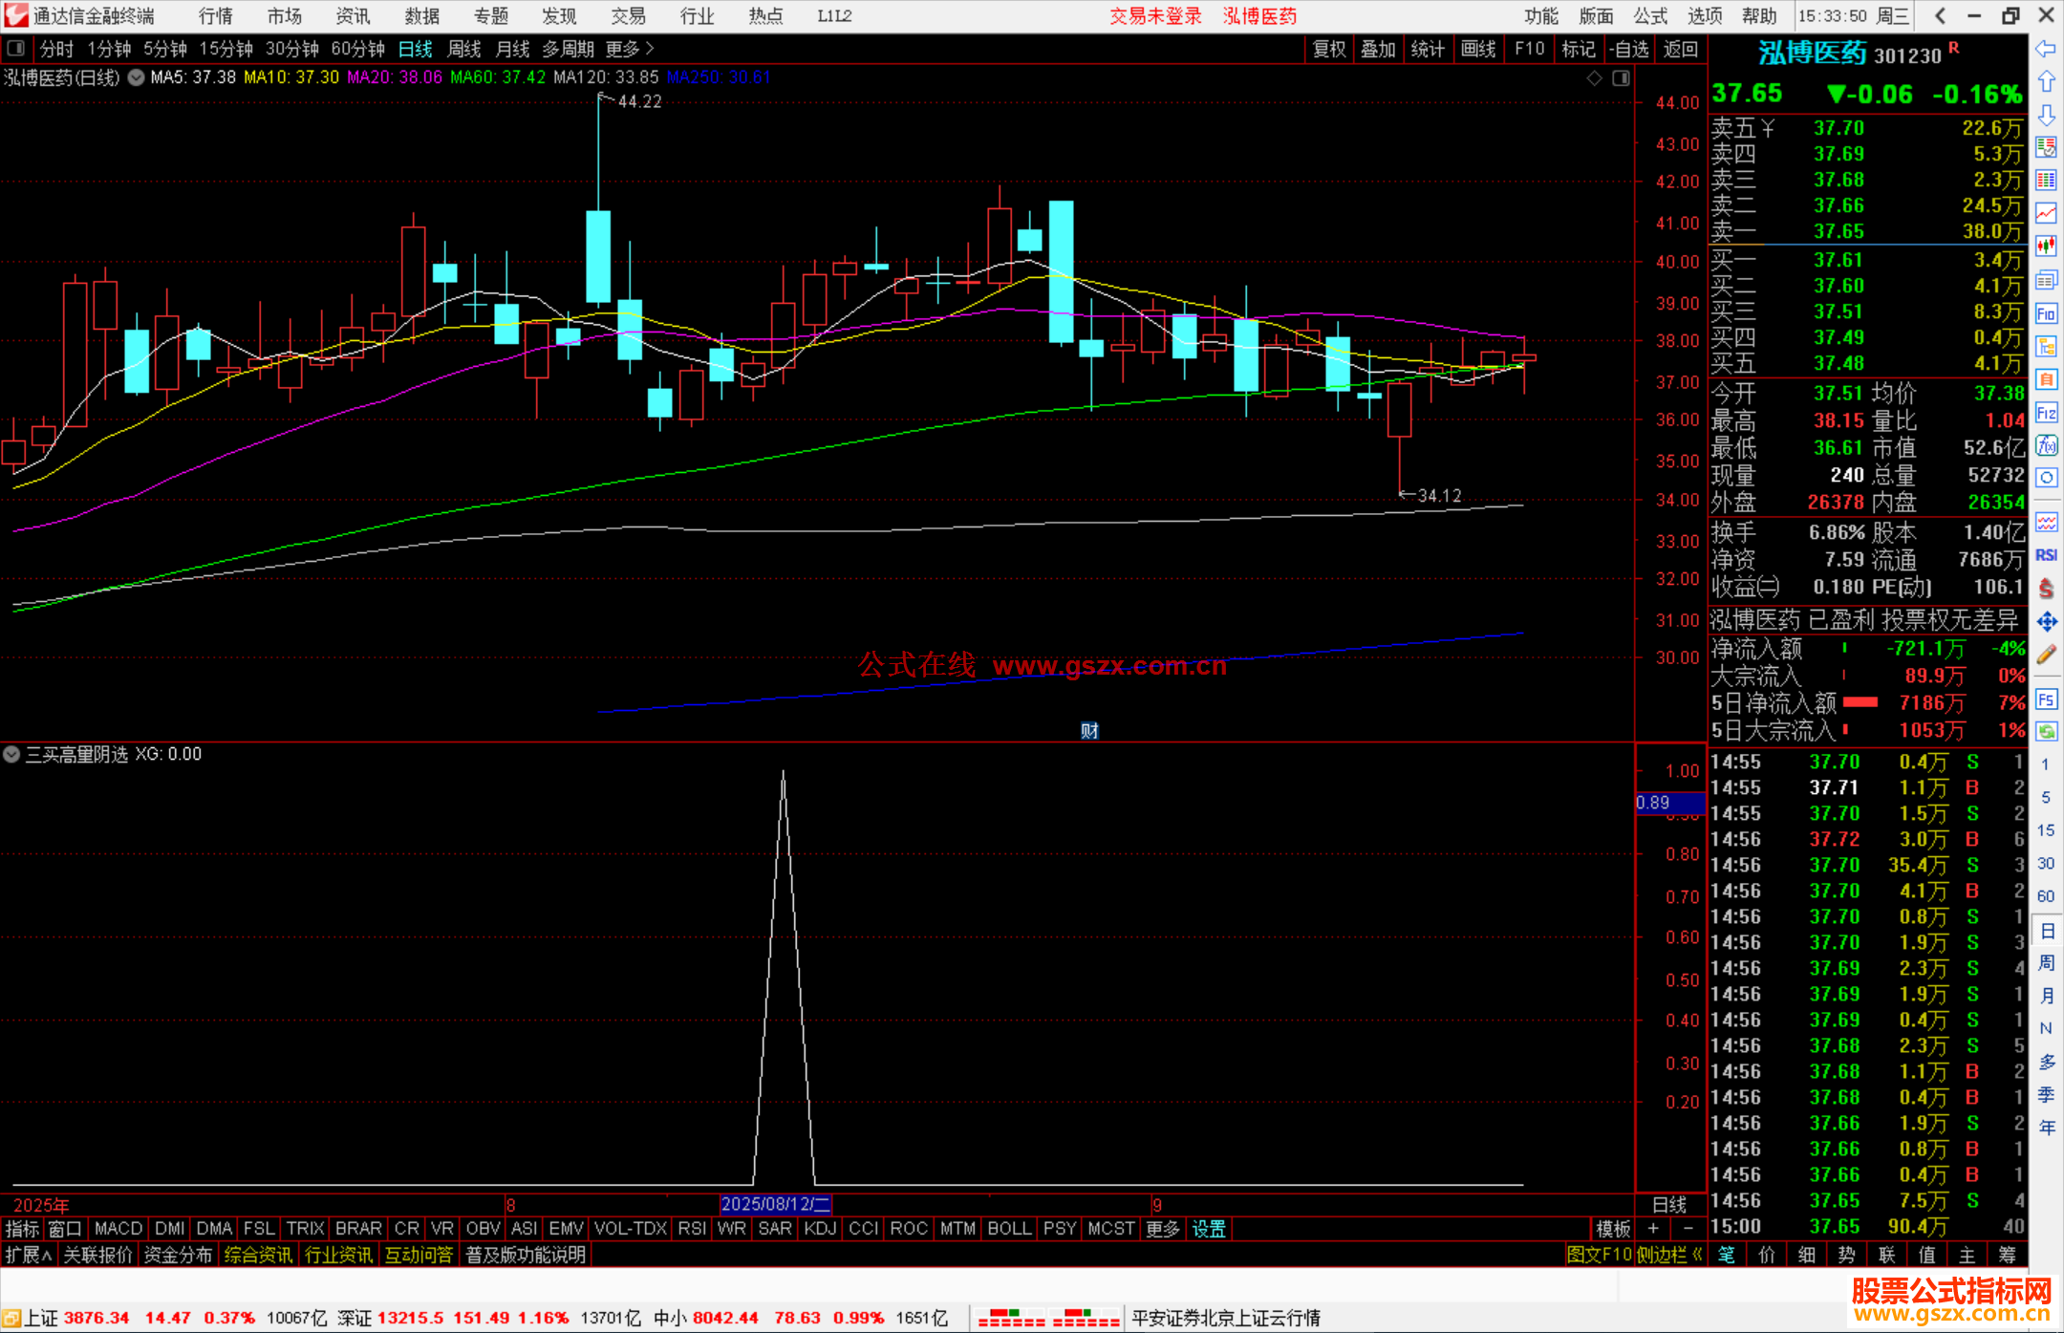Viewport: 2064px width, 1333px height.
Task: Click the 画线 drawing button
Action: (1478, 49)
